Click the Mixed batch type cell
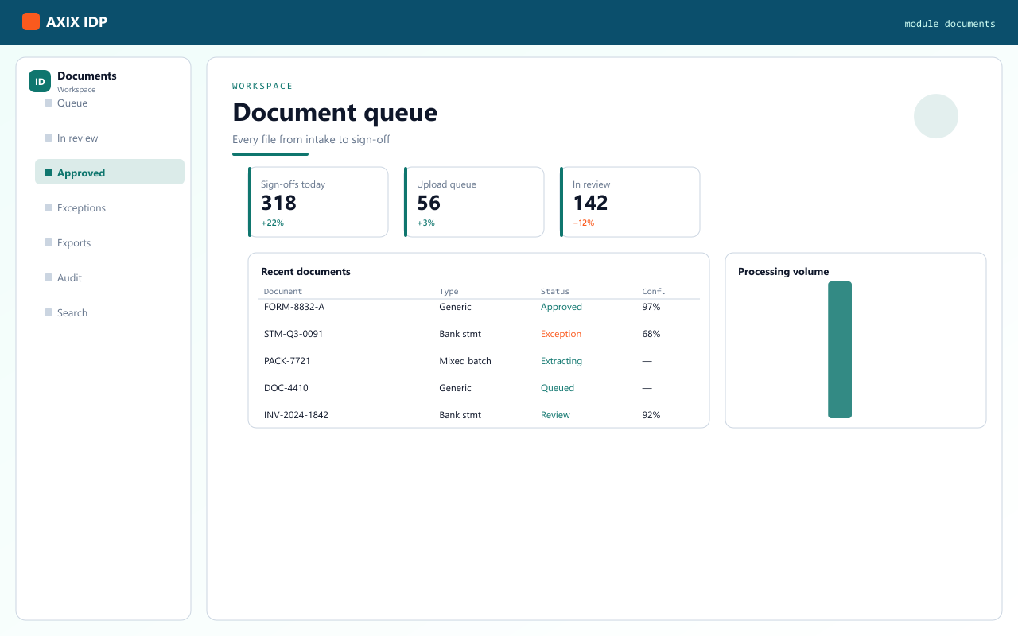 pos(465,361)
